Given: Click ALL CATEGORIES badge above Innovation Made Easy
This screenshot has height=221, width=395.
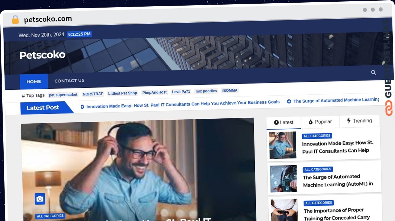Looking at the screenshot, I should (x=317, y=136).
